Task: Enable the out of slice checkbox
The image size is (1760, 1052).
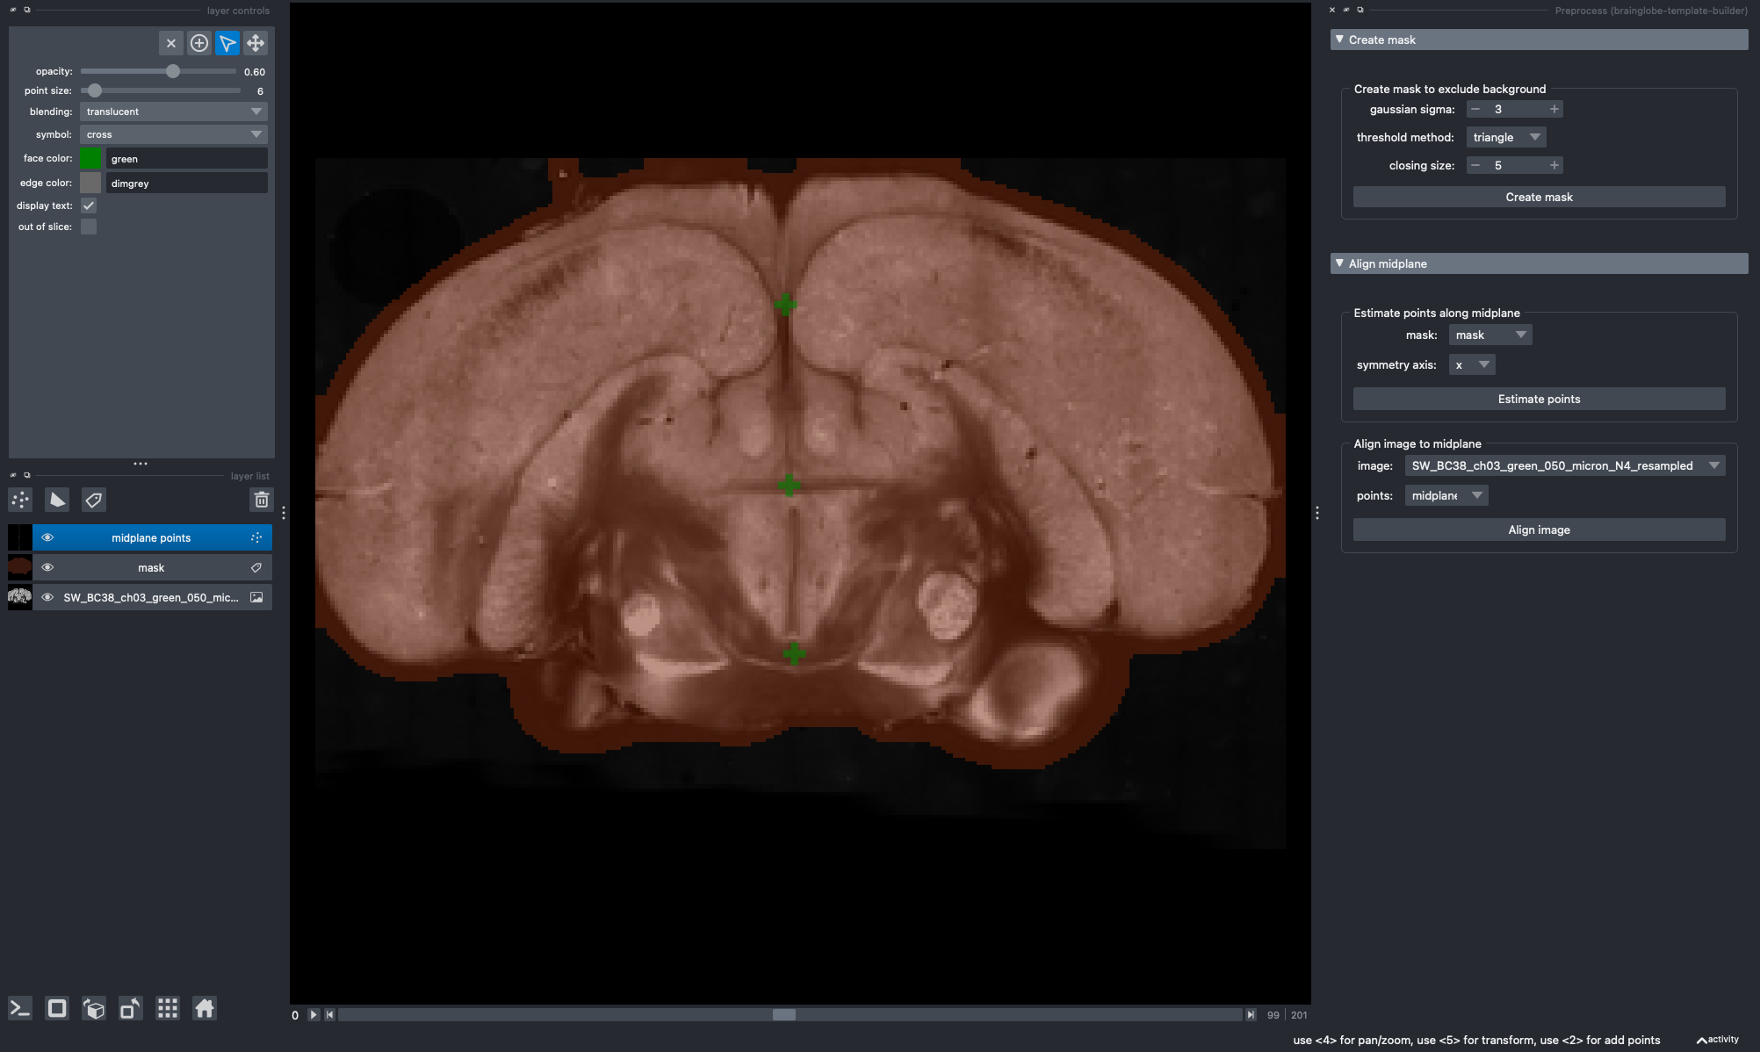Action: tap(89, 227)
